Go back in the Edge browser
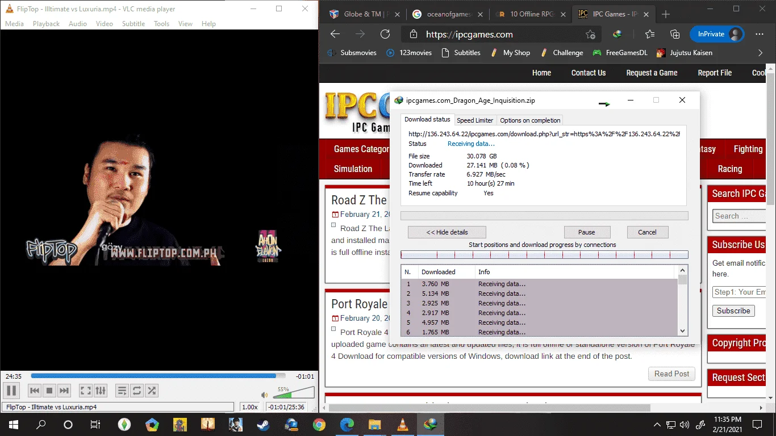Image resolution: width=776 pixels, height=436 pixels. (335, 34)
